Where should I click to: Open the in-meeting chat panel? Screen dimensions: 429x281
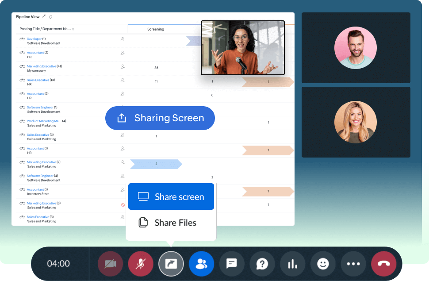click(x=232, y=263)
